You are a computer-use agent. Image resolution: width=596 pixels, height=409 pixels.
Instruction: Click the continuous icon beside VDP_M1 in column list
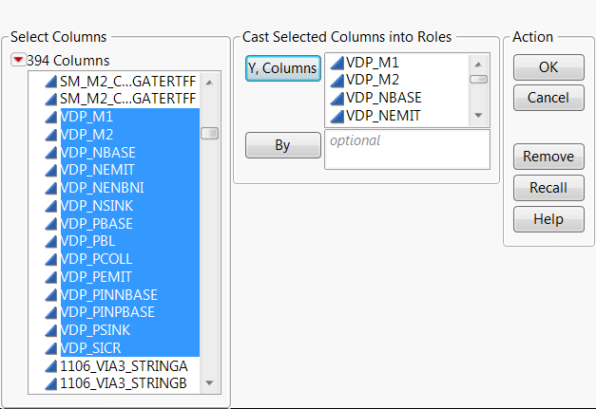click(51, 117)
